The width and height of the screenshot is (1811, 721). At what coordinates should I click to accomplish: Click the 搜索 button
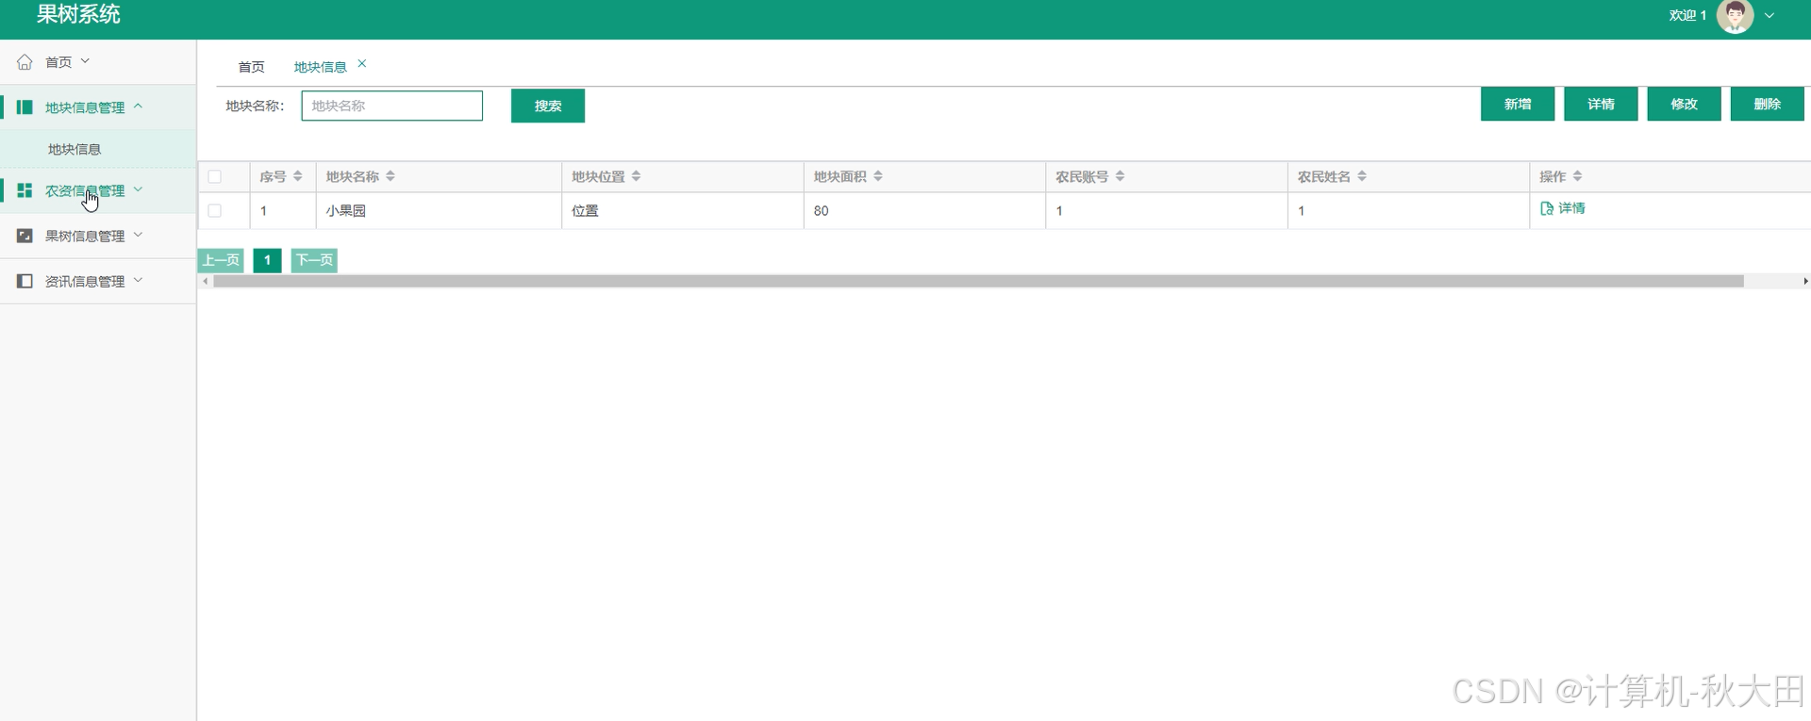[548, 106]
